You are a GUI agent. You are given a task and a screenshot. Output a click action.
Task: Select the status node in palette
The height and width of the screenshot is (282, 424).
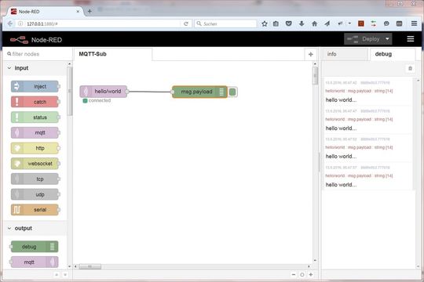coord(35,117)
